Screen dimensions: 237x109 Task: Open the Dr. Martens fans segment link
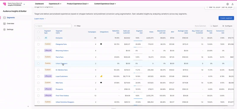[62, 70]
